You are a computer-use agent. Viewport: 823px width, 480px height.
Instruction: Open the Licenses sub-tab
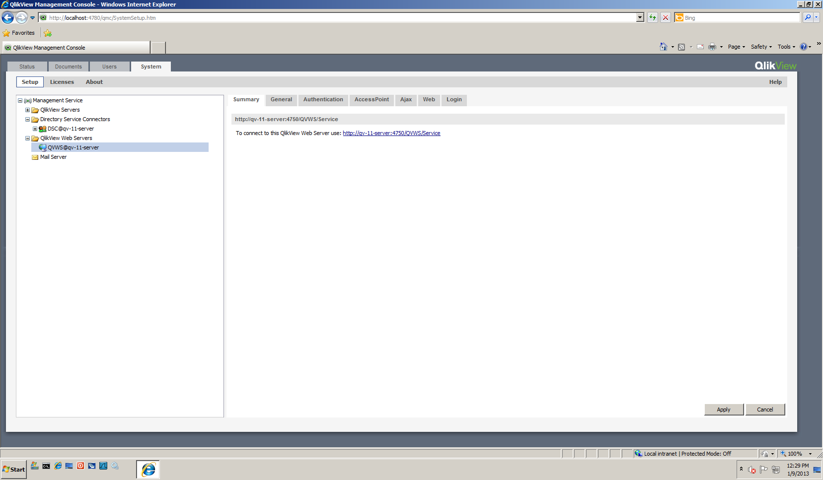click(x=62, y=82)
